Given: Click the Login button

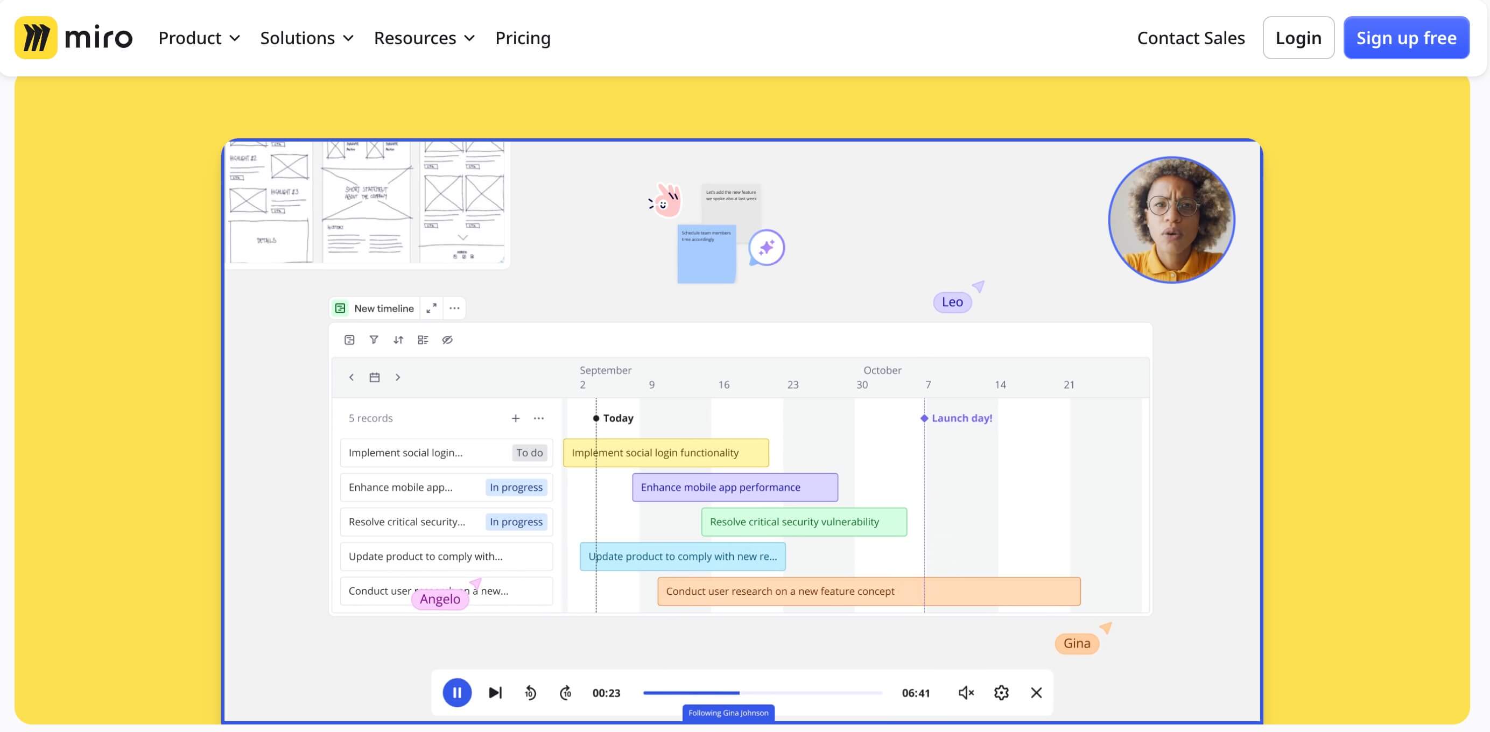Looking at the screenshot, I should click(x=1298, y=38).
